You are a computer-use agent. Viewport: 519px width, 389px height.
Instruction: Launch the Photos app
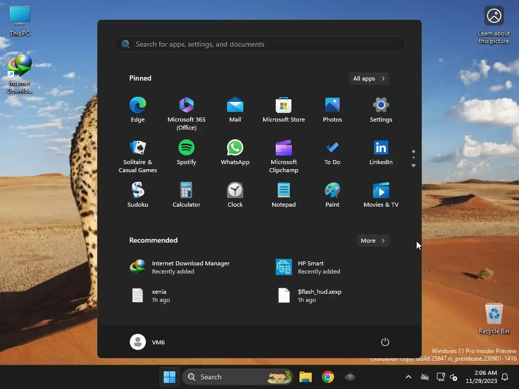click(x=332, y=110)
